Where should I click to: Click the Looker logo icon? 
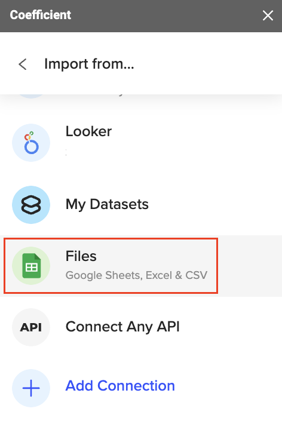pos(31,143)
